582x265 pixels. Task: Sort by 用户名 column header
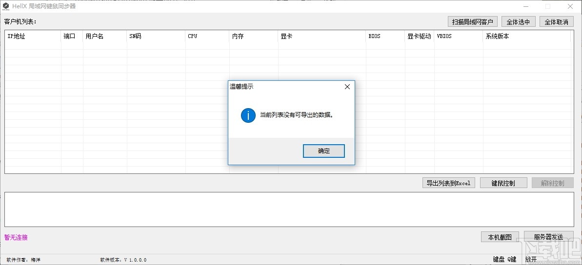point(105,37)
